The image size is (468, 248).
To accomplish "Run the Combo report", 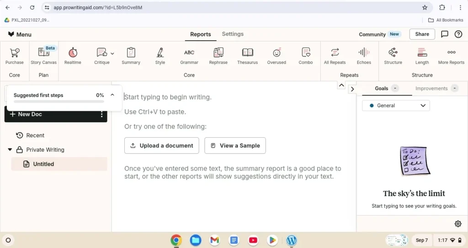I will point(306,56).
